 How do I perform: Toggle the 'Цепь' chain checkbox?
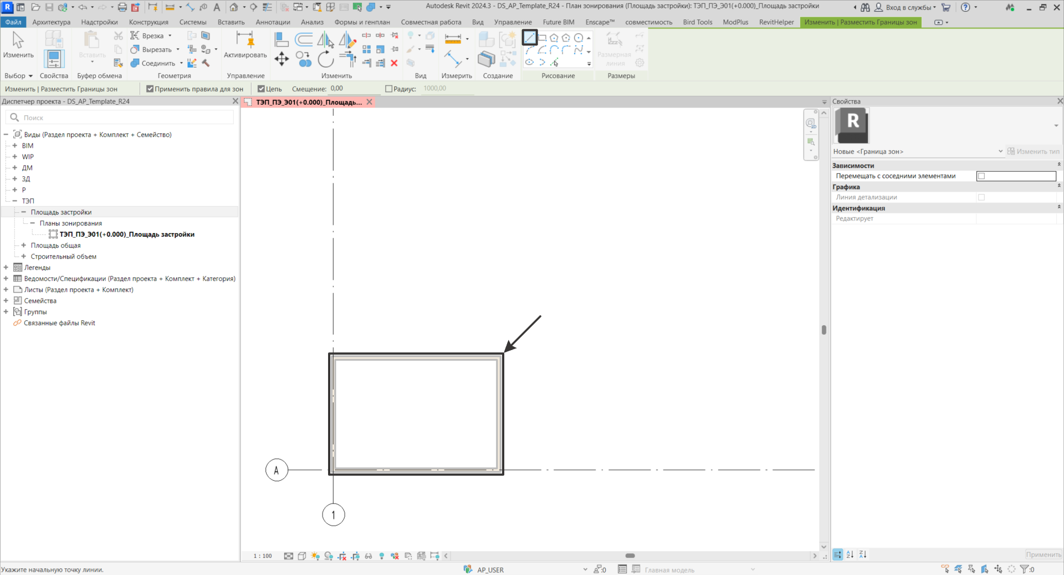coord(261,89)
